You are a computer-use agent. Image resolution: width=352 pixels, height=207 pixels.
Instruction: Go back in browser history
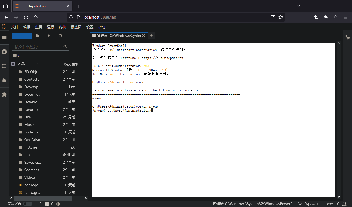6,17
